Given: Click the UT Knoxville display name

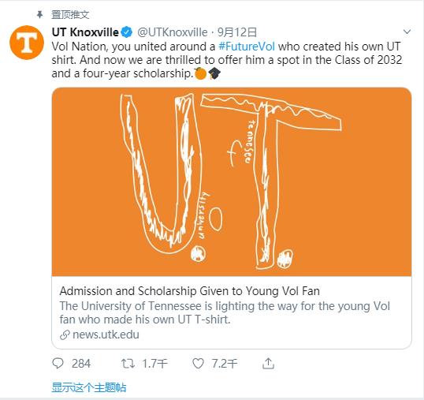Looking at the screenshot, I should [85, 32].
